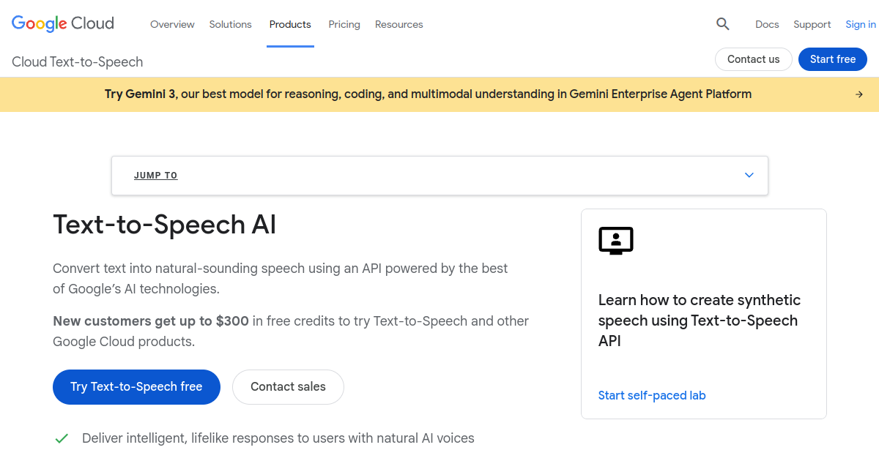The height and width of the screenshot is (461, 879).
Task: Click 'Convert text into natural-sounding speech' paragraph
Action: point(281,279)
